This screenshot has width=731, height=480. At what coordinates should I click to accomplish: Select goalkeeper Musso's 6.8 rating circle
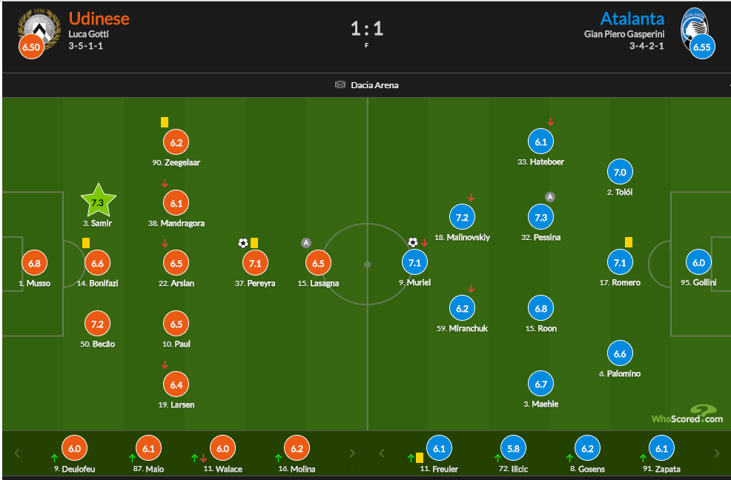click(x=34, y=262)
